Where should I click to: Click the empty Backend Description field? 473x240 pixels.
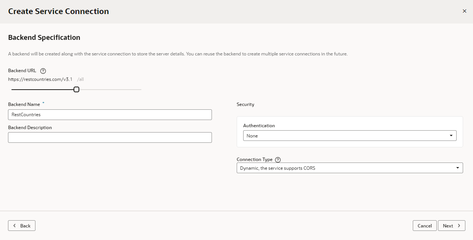[110, 137]
